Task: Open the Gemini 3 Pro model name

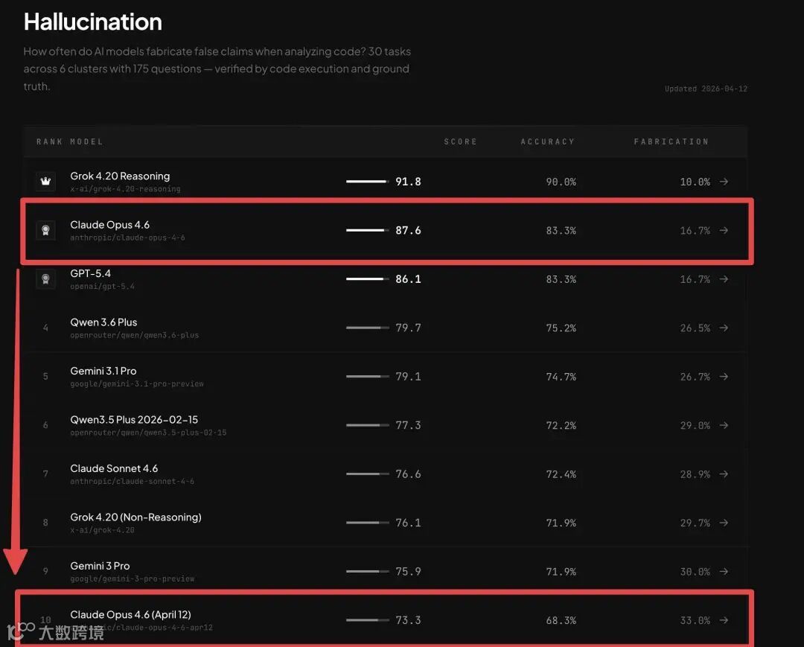Action: tap(100, 566)
